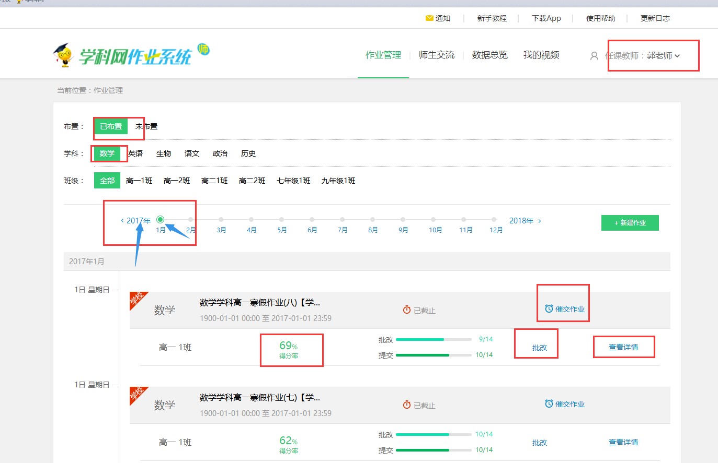Image resolution: width=718 pixels, height=463 pixels.
Task: Click the 催交作业 alarm icon on 寒假作业(七)
Action: click(x=548, y=403)
